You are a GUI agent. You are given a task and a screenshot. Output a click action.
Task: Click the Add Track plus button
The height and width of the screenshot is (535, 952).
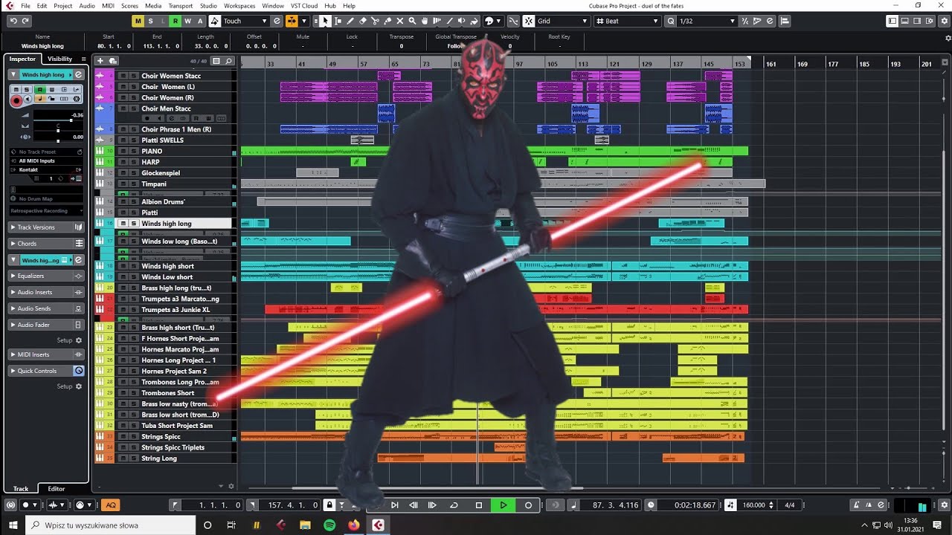point(100,61)
